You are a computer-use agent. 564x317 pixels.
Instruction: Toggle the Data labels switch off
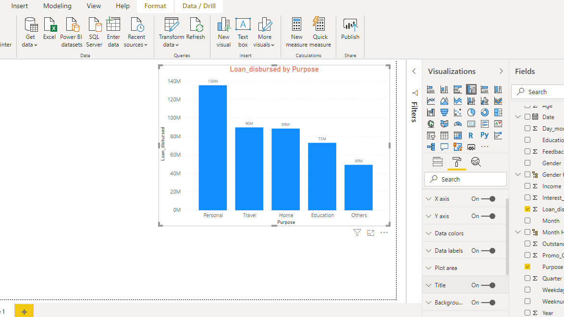[x=489, y=251]
